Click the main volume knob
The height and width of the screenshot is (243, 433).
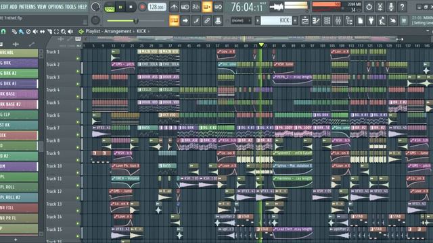[95, 7]
